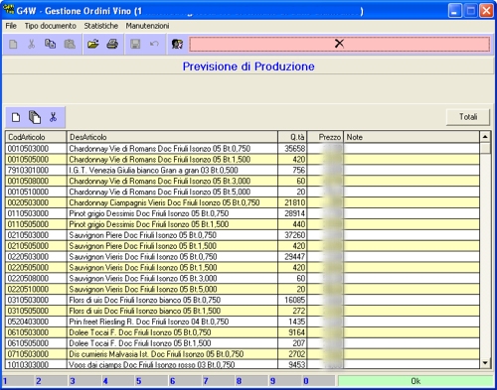Screen dimensions: 497x390
Task: Save using the floppy disk icon
Action: [135, 44]
